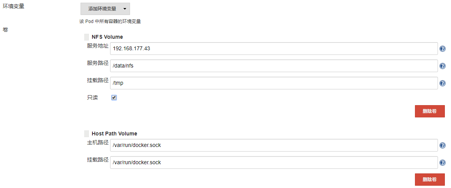This screenshot has height=188, width=451.
Task: Click help icon beside 服务路径 field
Action: (x=442, y=66)
